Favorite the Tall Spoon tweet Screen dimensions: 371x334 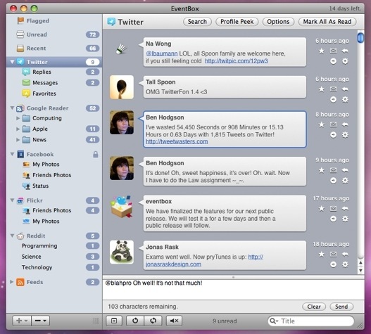click(321, 89)
